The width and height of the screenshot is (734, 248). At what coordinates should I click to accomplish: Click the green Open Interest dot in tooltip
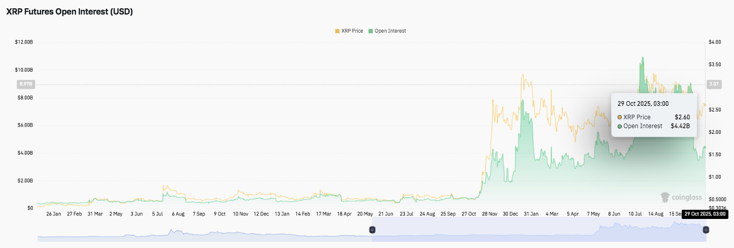tap(620, 126)
